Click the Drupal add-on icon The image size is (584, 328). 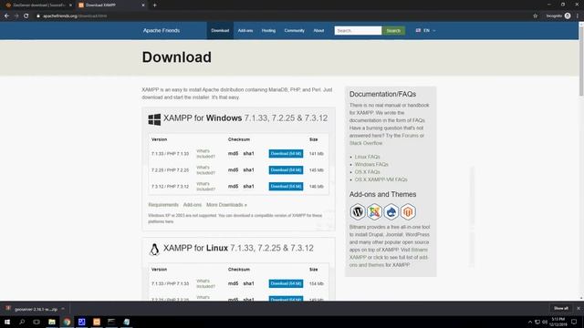[x=391, y=212]
